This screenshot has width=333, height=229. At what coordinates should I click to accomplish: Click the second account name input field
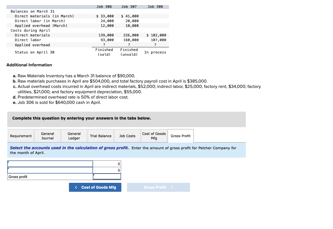click(50, 170)
